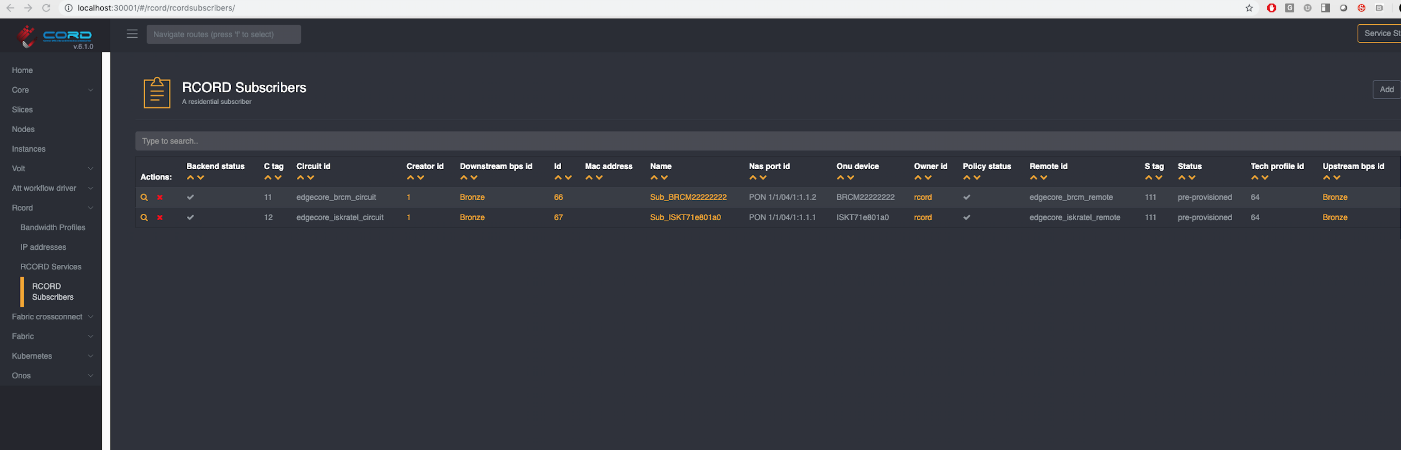
Task: Sort Nas port id ascending arrow
Action: (x=753, y=178)
